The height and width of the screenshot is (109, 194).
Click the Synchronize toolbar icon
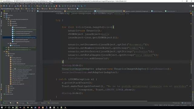(6, 6)
